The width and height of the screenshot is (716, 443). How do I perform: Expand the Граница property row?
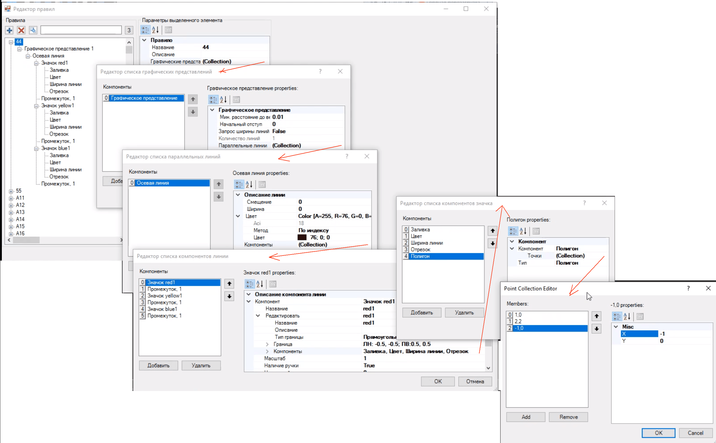click(x=267, y=344)
